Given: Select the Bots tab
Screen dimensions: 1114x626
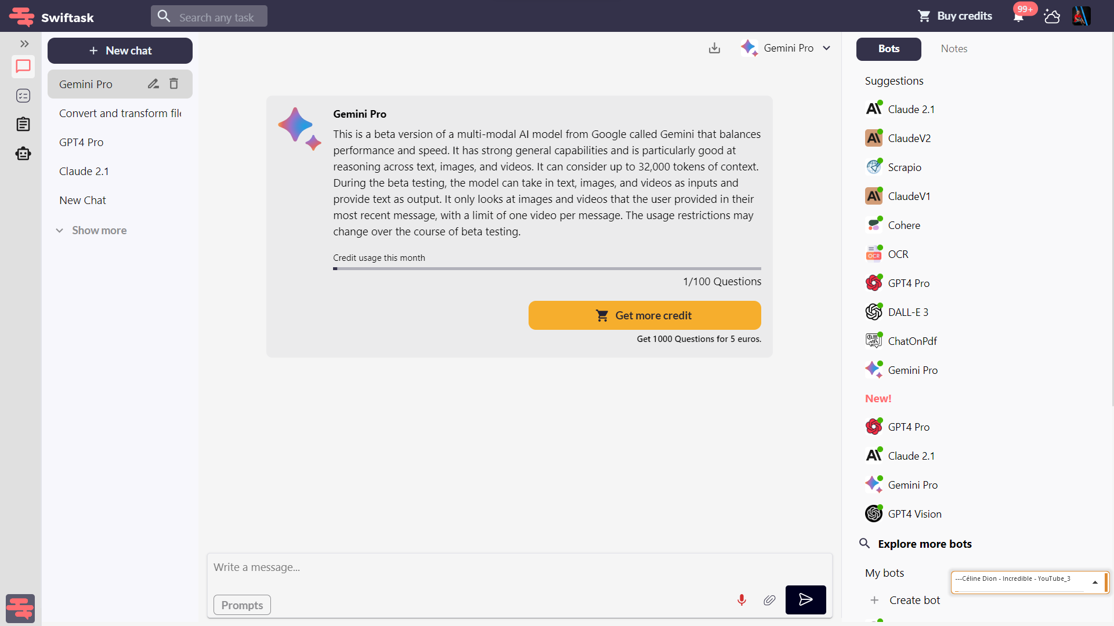Looking at the screenshot, I should 888,49.
